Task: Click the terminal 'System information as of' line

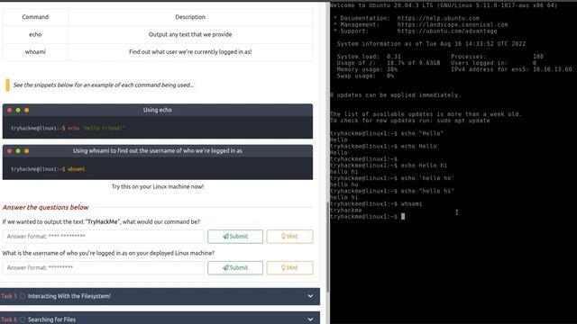Action: (x=431, y=44)
